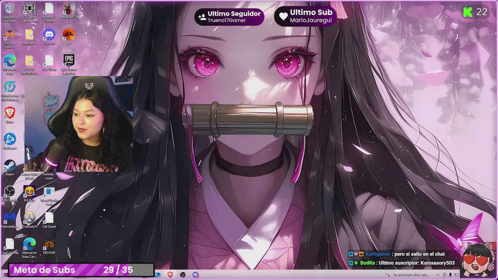Open Thunderstore Mod Manager shortcut

pos(10,91)
